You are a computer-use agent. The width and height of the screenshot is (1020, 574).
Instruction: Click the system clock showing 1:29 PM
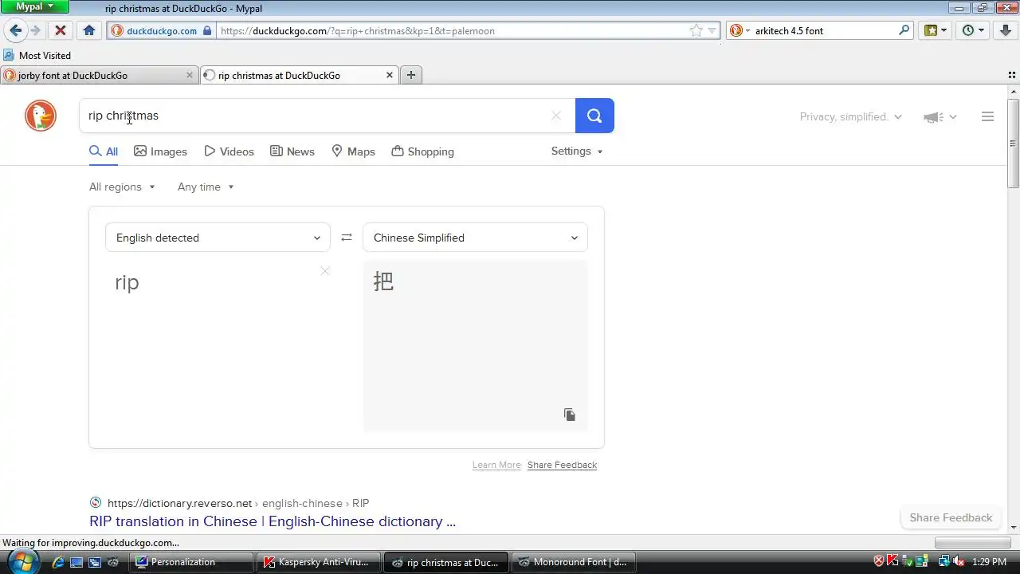click(990, 562)
